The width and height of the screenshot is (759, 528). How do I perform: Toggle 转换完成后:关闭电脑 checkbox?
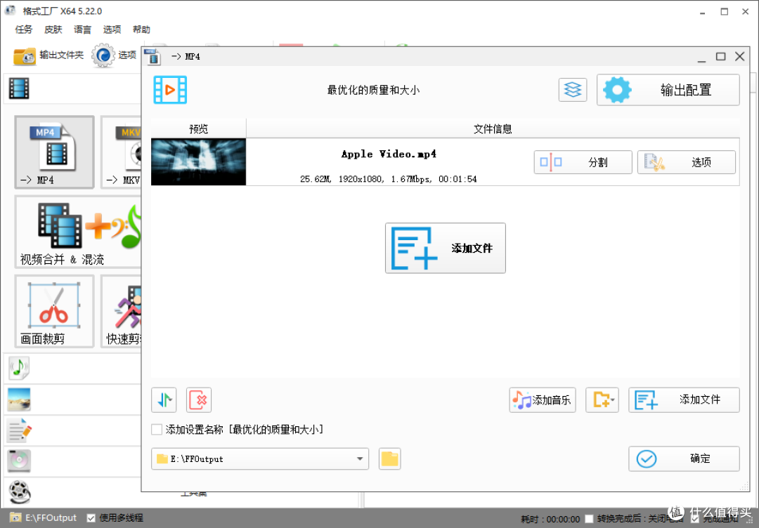[589, 519]
